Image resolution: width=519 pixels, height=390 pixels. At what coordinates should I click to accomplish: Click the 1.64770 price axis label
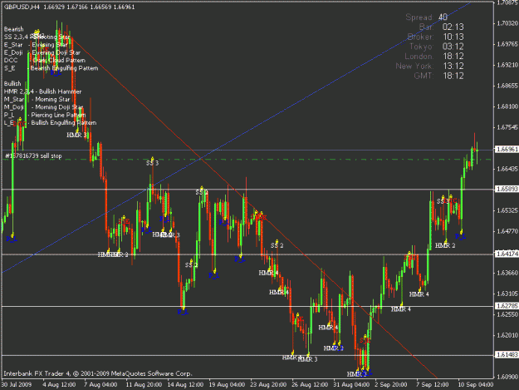tap(507, 231)
